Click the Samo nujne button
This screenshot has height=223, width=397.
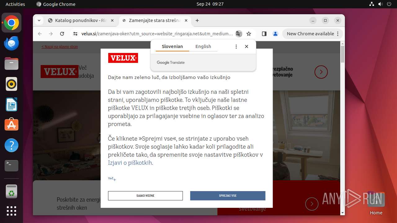pos(145,196)
